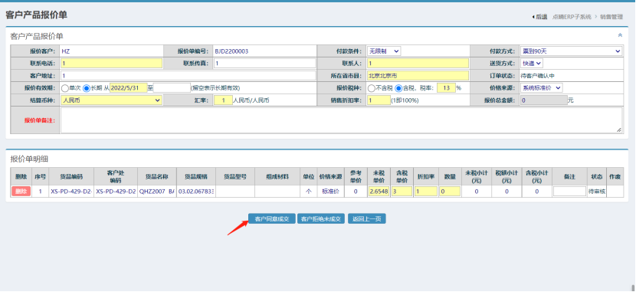Click the 客户同意成交 button
Image resolution: width=636 pixels, height=292 pixels.
[x=272, y=219]
